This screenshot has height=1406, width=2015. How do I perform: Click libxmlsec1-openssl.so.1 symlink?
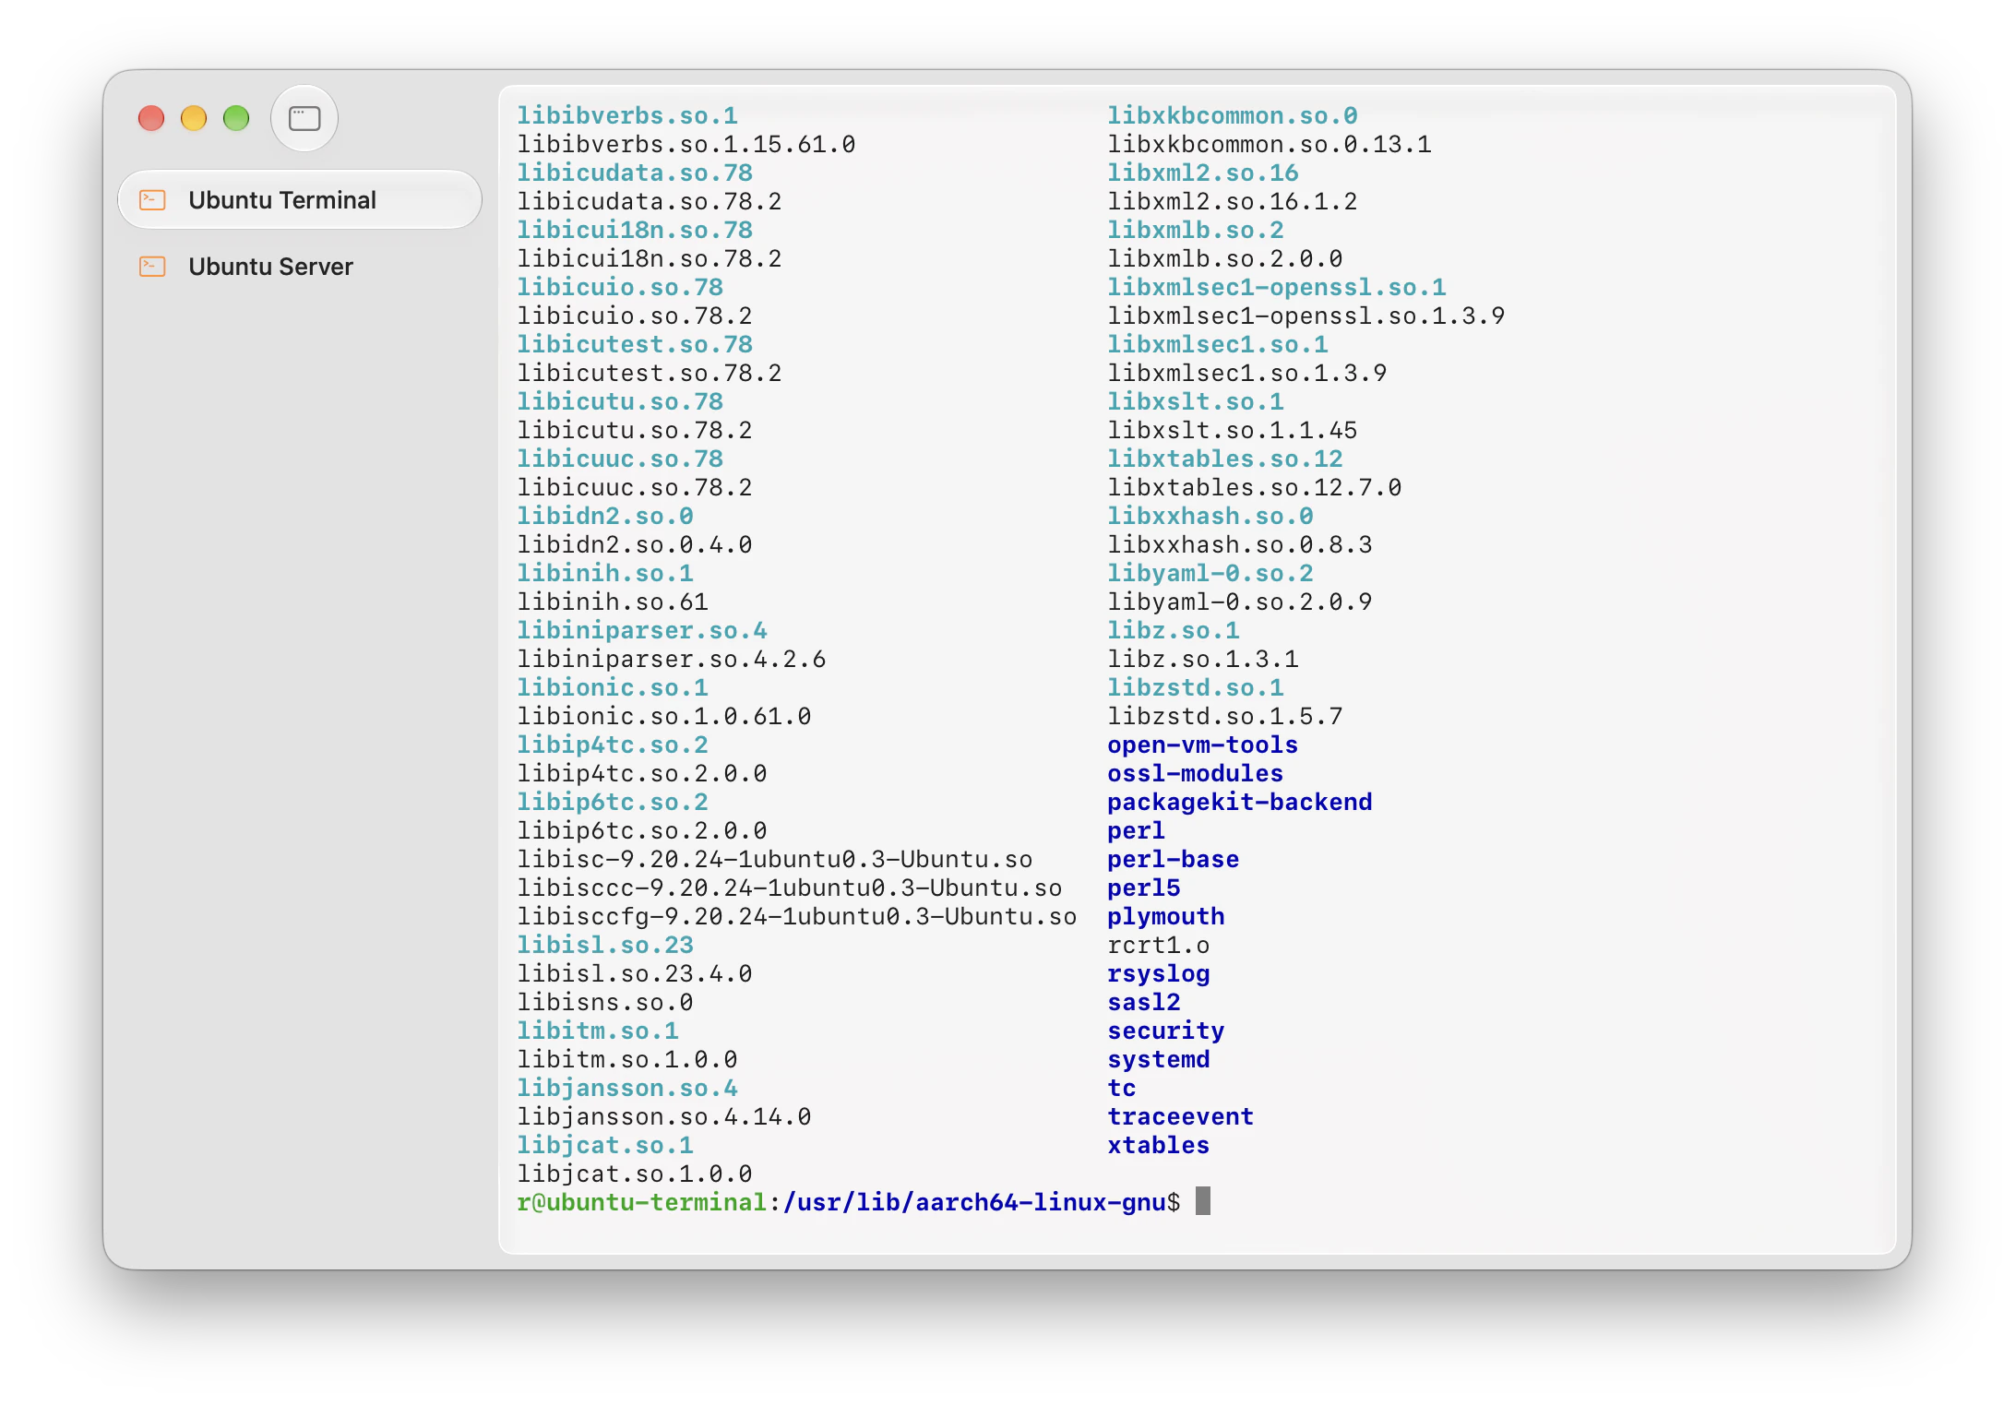tap(1277, 287)
